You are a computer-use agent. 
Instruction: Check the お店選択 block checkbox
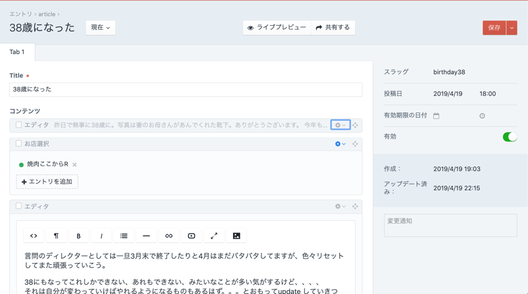tap(18, 143)
